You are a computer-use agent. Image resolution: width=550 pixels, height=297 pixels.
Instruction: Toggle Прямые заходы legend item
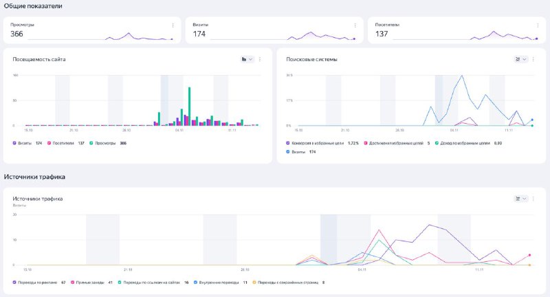(x=72, y=282)
